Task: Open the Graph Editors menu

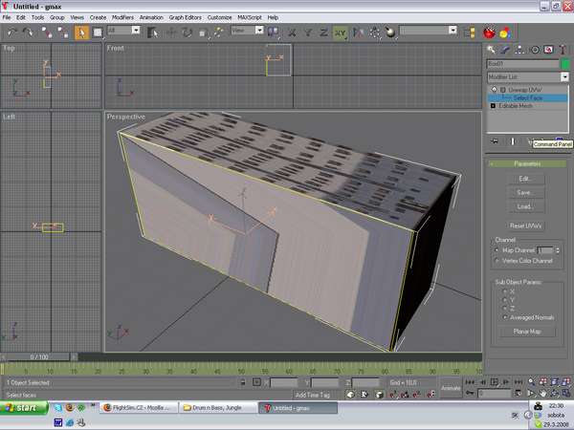Action: coord(185,17)
